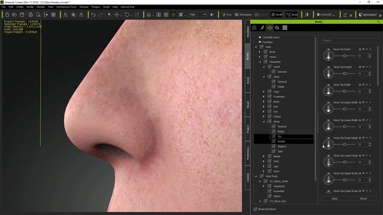Select Currently Used filter
Image resolution: width=383 pixels, height=215 pixels.
click(270, 37)
